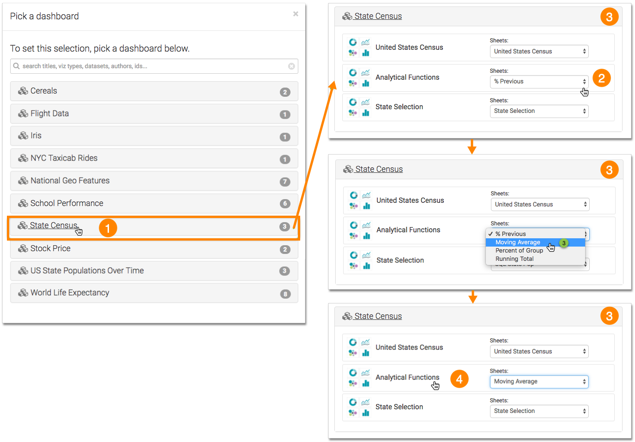Click the National Geo Features count badge

click(285, 182)
